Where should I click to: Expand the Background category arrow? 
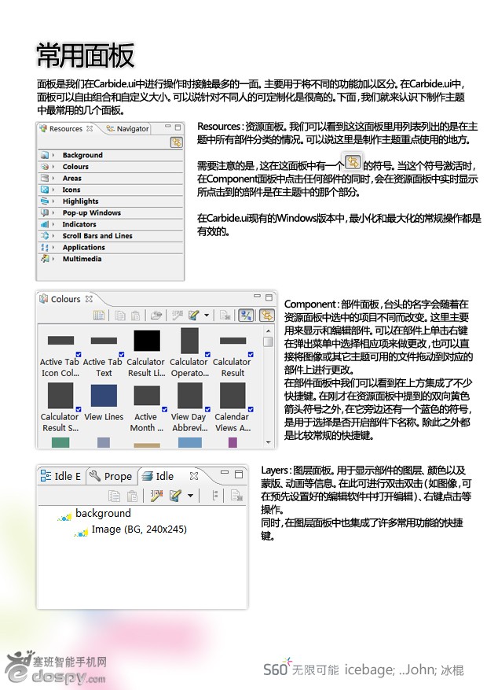point(53,155)
